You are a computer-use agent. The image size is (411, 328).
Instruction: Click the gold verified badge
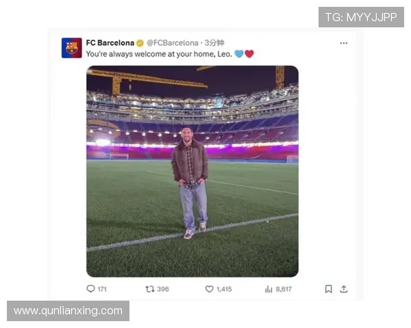click(x=140, y=42)
